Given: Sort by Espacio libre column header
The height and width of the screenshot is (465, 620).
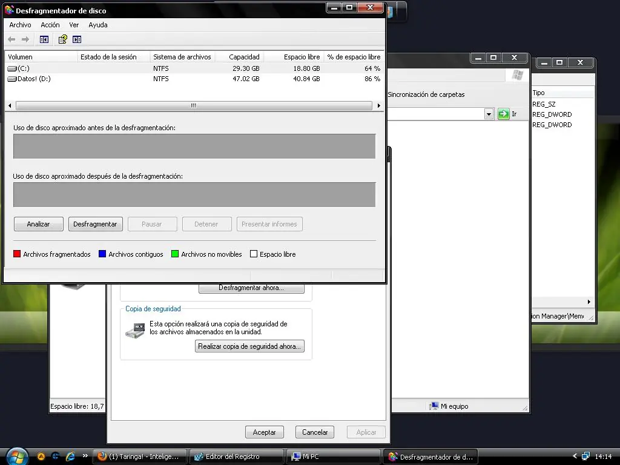Looking at the screenshot, I should tap(294, 57).
